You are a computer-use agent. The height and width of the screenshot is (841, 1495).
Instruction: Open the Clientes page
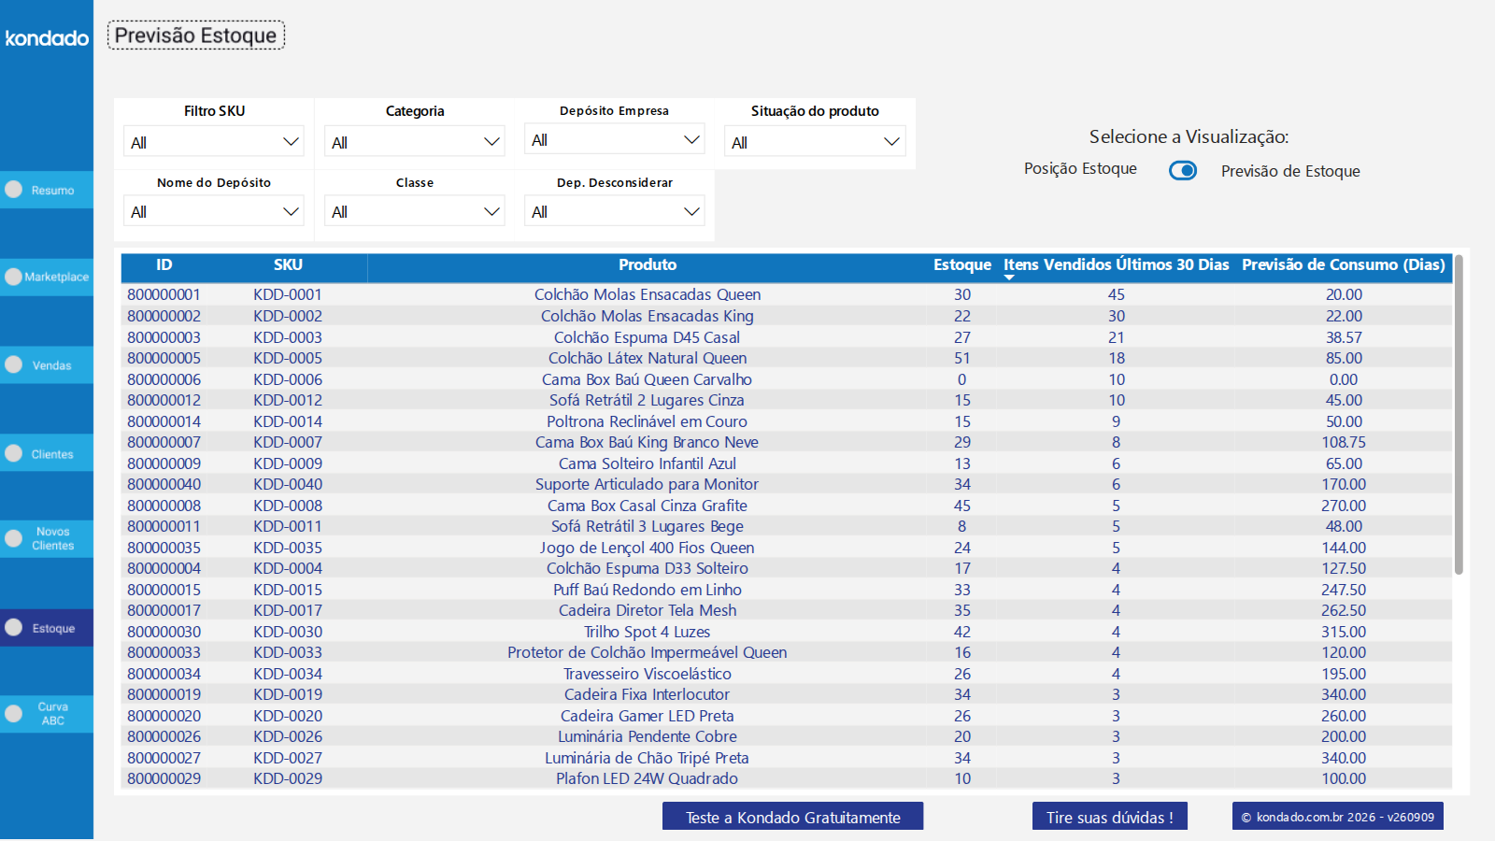pos(47,453)
